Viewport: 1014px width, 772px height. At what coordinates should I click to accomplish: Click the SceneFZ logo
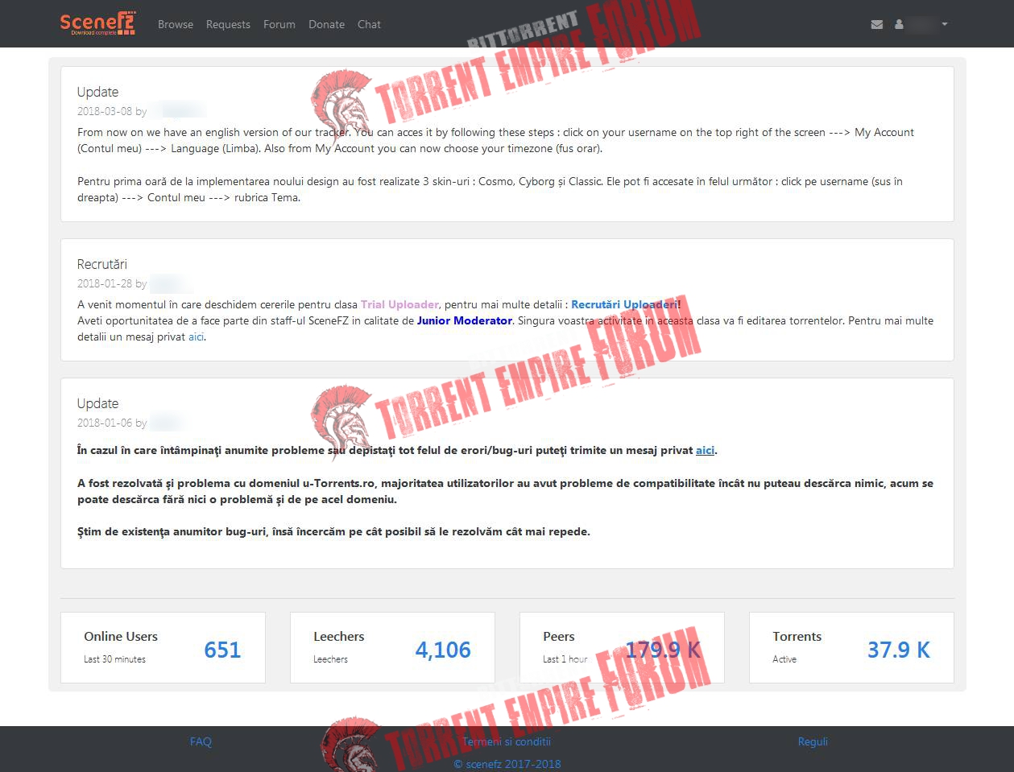click(97, 23)
